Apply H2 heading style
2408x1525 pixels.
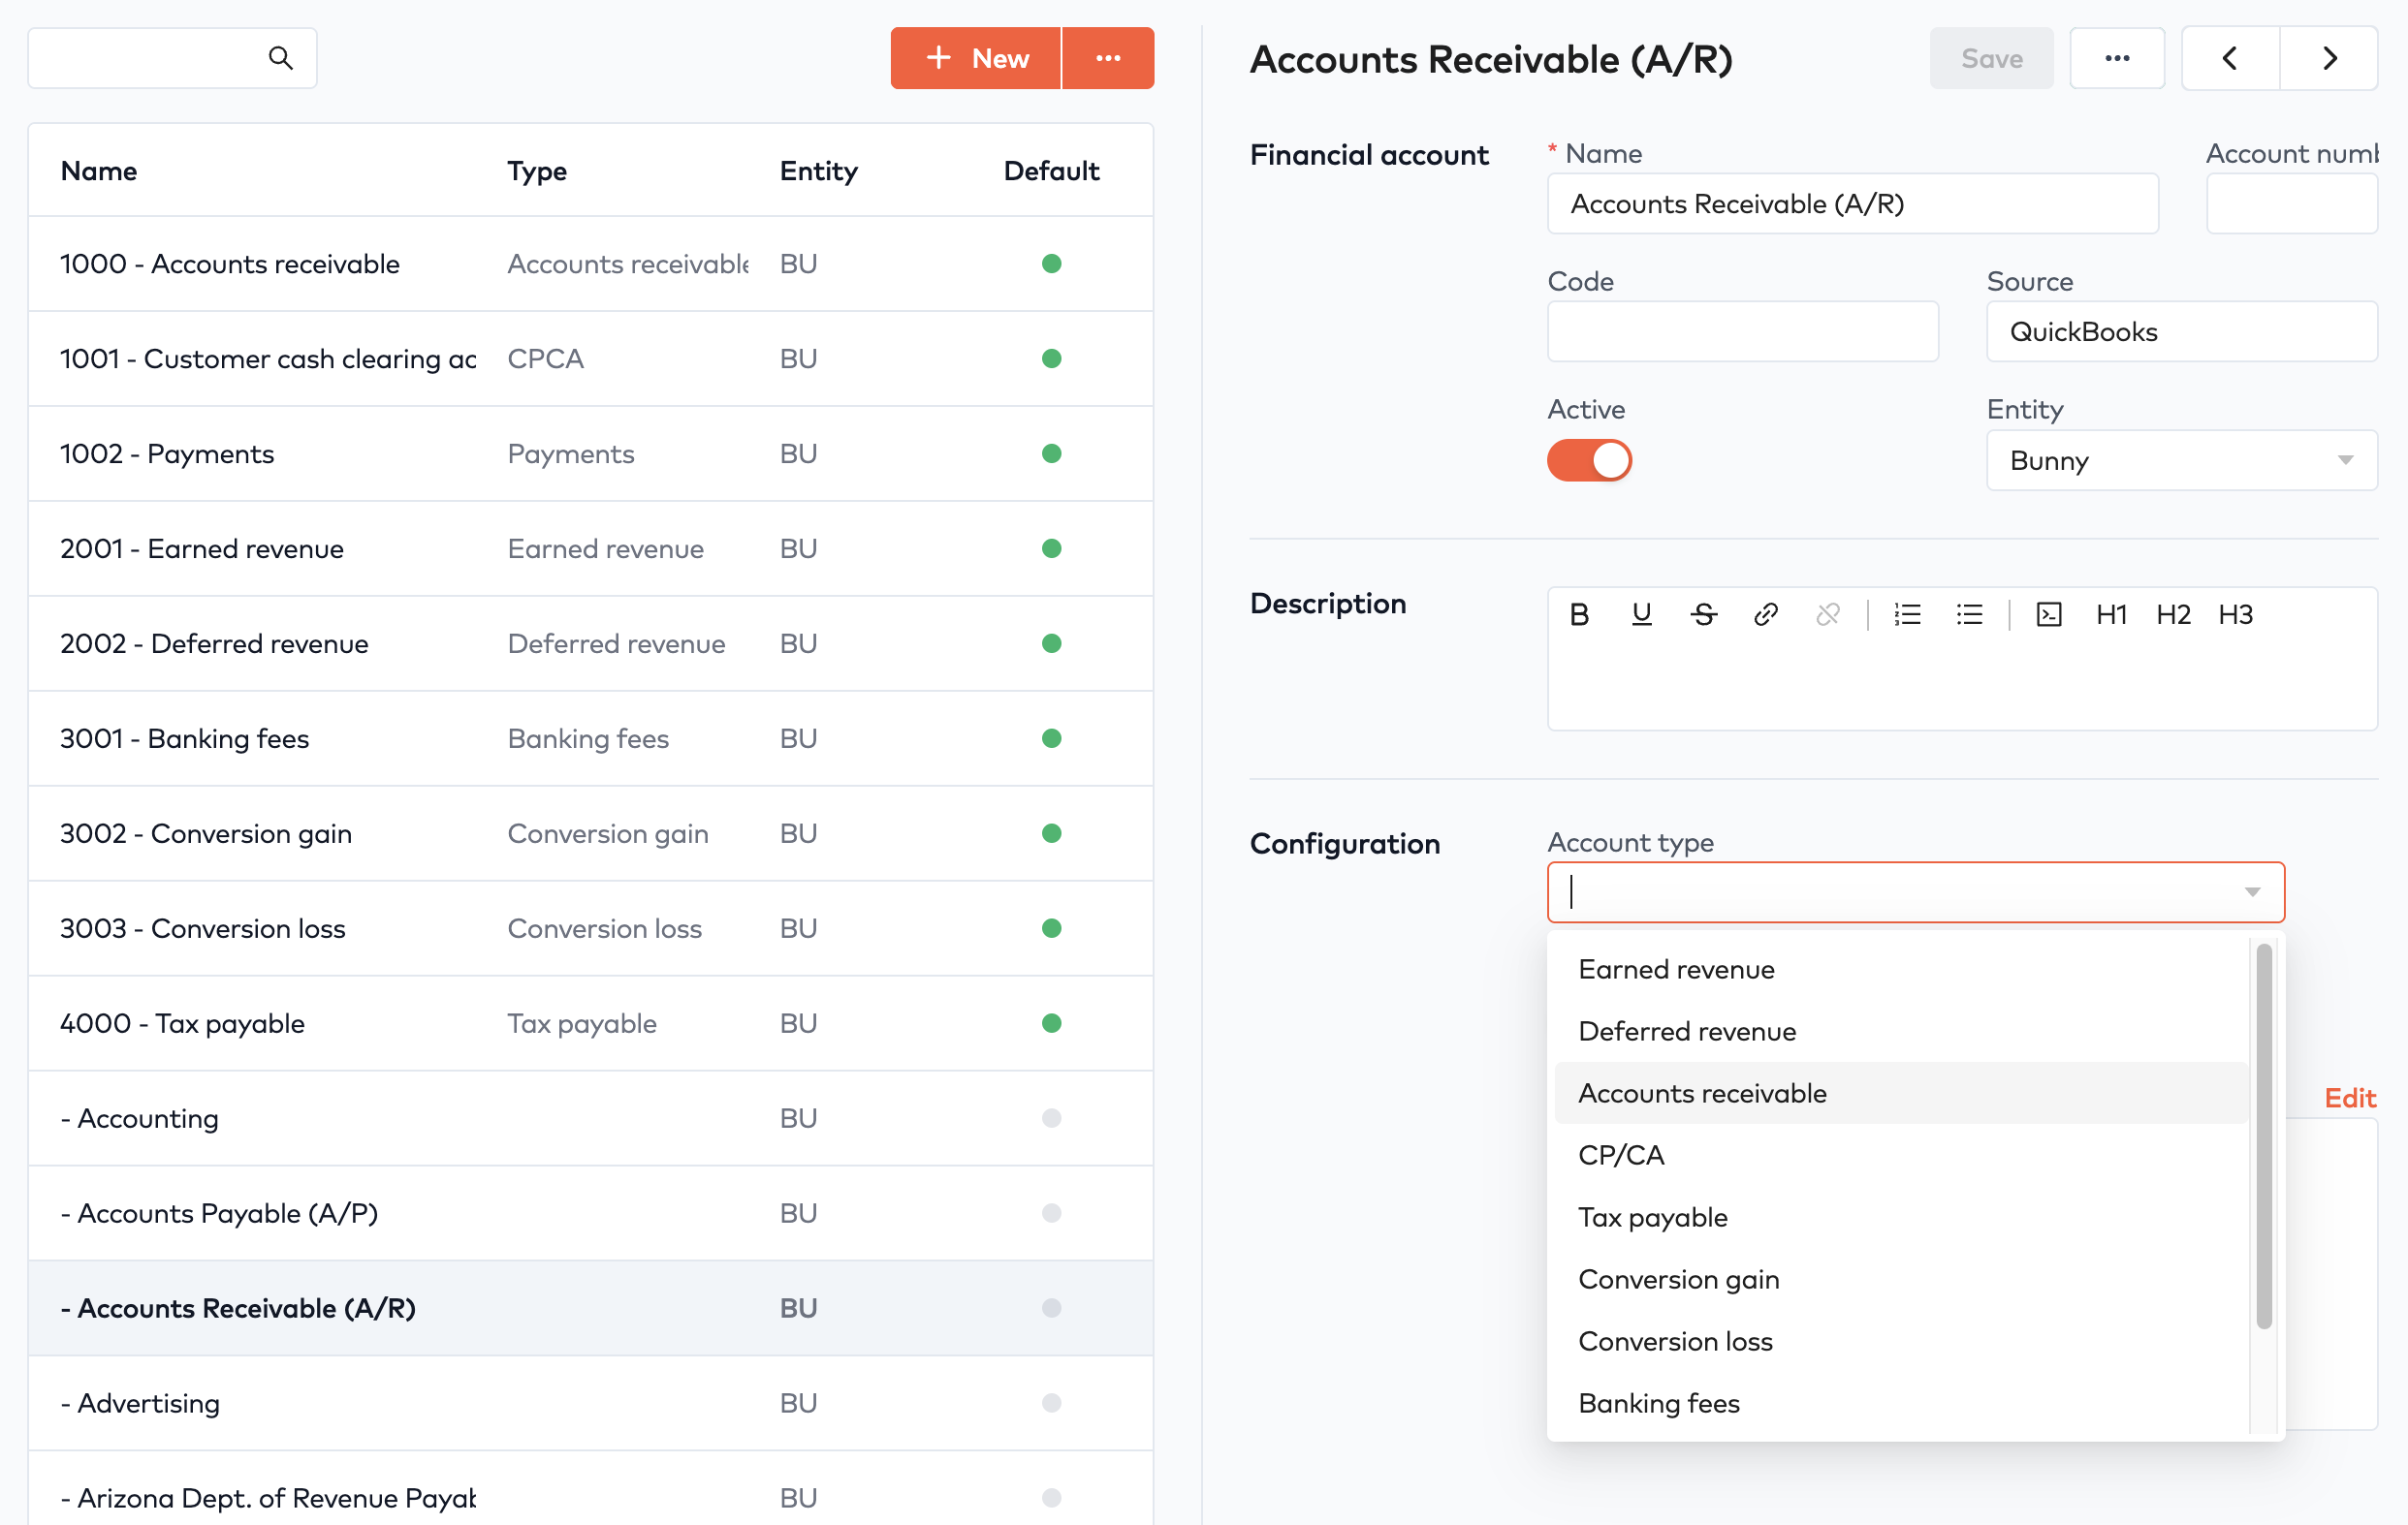coord(2173,614)
